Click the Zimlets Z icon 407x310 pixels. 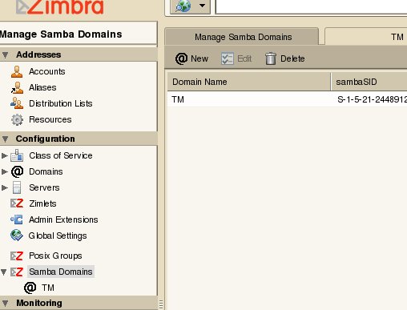point(17,203)
